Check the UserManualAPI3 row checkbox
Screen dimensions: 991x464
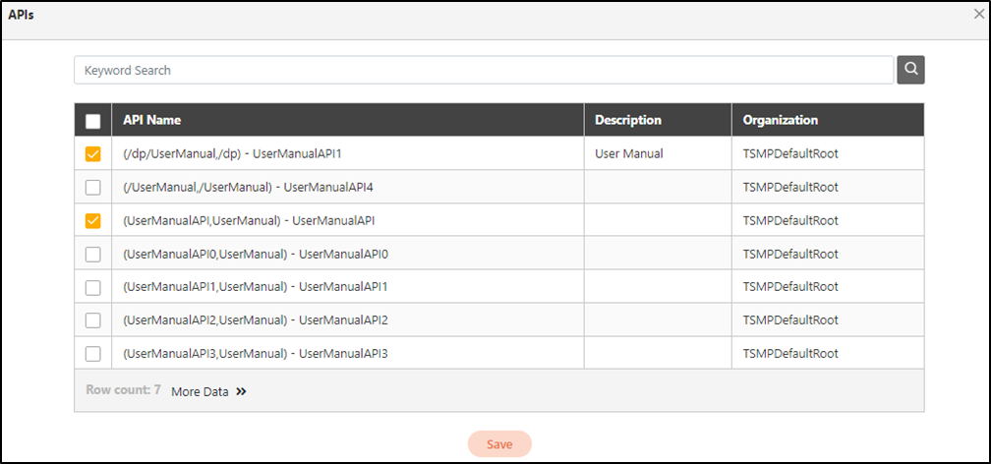coord(93,354)
